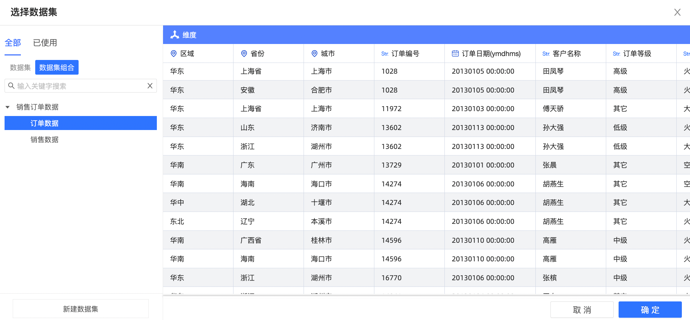Collapse the 销售订单数据 folder
The width and height of the screenshot is (690, 320).
point(7,107)
